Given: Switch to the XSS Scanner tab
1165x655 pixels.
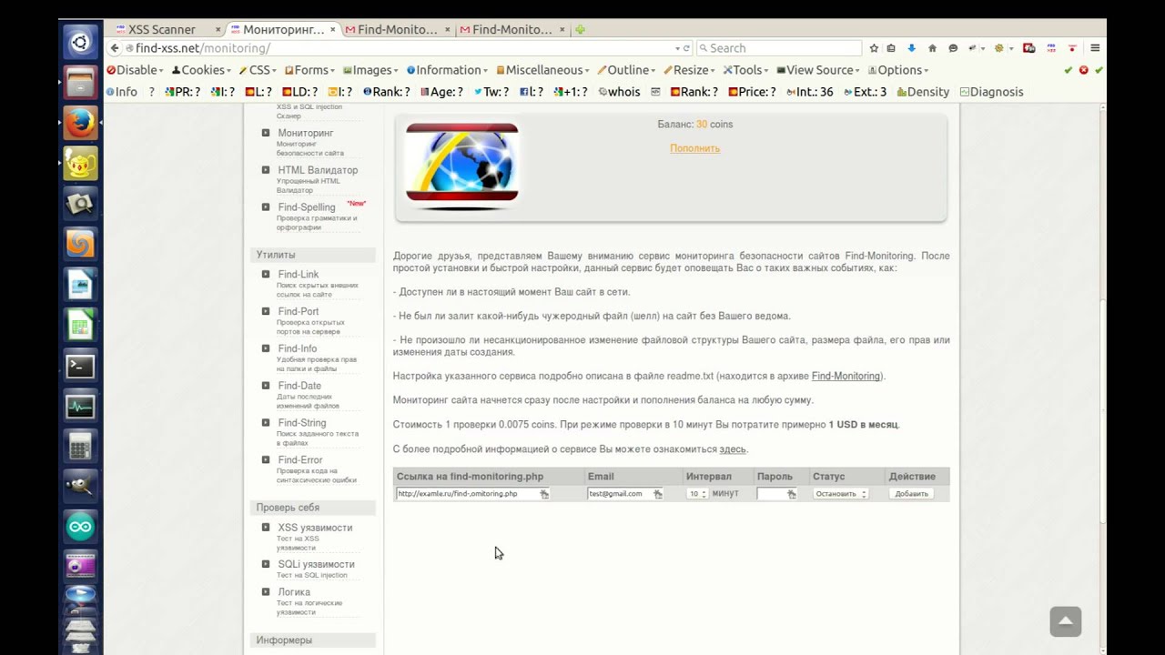Looking at the screenshot, I should pos(162,29).
